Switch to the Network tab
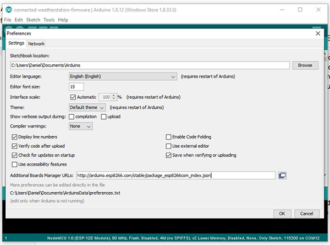Viewport: 330px width, 245px height. point(36,43)
